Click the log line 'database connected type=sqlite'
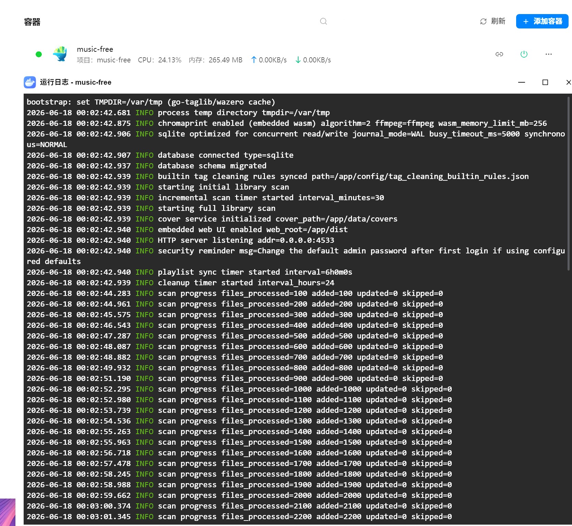Screen dimensions: 572x526 click(160, 155)
